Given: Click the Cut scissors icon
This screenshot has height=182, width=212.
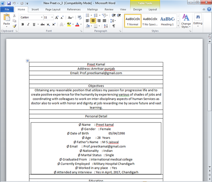Looking at the screenshot, I should pos(14,15).
